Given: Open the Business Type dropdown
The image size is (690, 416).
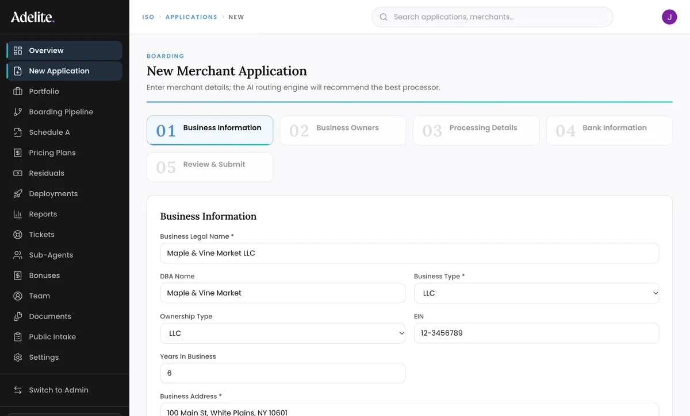Looking at the screenshot, I should (x=536, y=293).
